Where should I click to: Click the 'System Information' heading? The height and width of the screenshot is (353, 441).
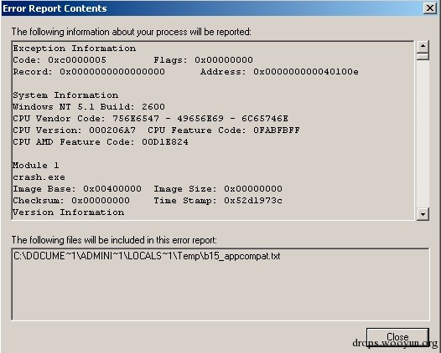(x=65, y=95)
